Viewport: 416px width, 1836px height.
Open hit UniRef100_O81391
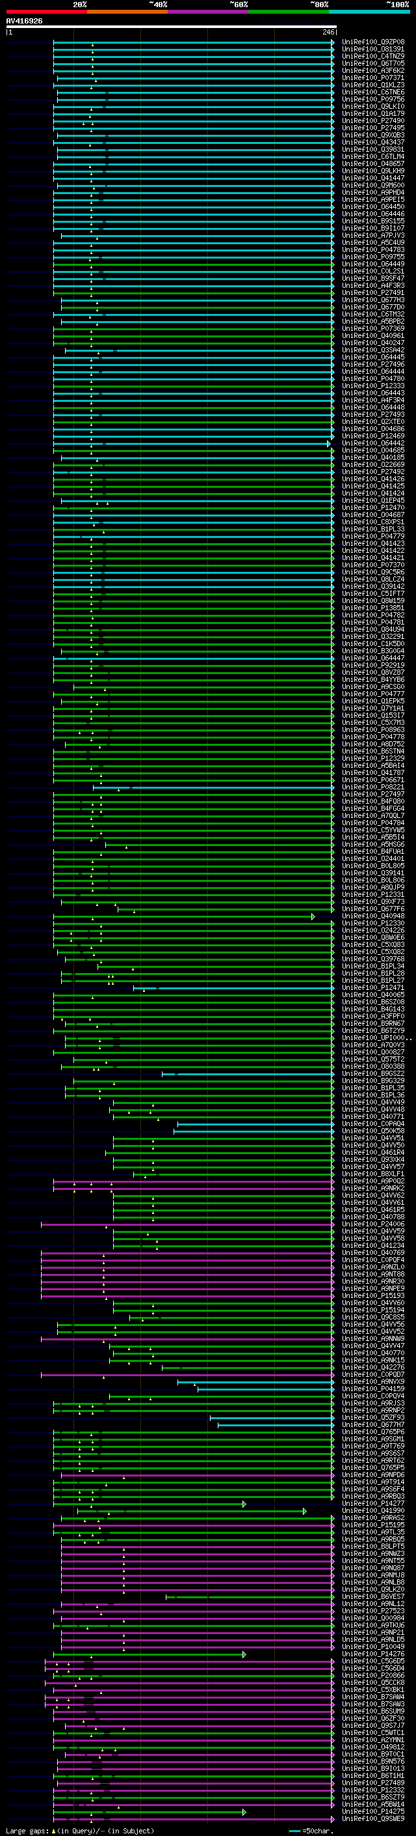(x=373, y=49)
